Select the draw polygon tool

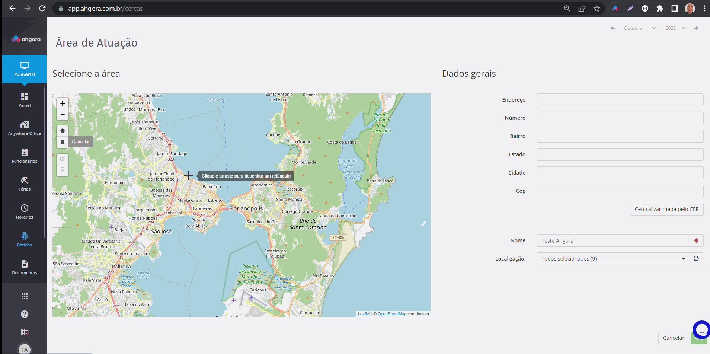click(63, 131)
